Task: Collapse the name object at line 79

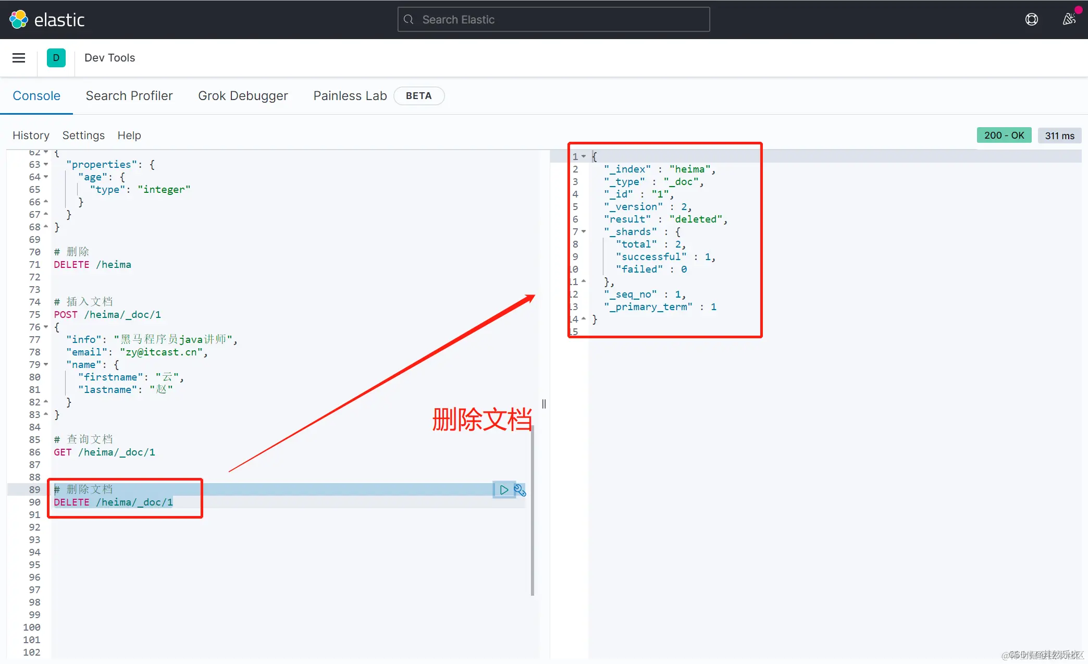Action: pos(46,365)
